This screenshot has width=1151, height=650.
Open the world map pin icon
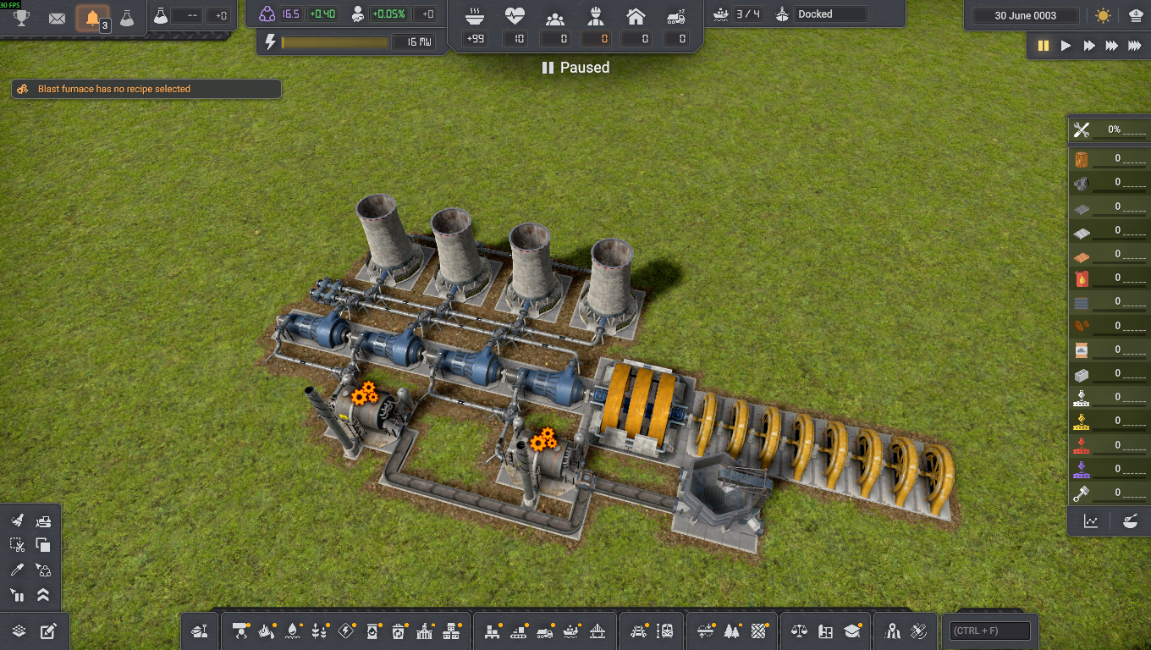point(892,631)
